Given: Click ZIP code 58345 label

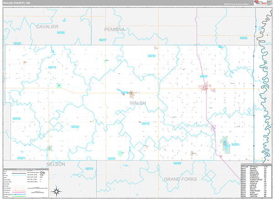Looking at the screenshot, I should (16, 118).
